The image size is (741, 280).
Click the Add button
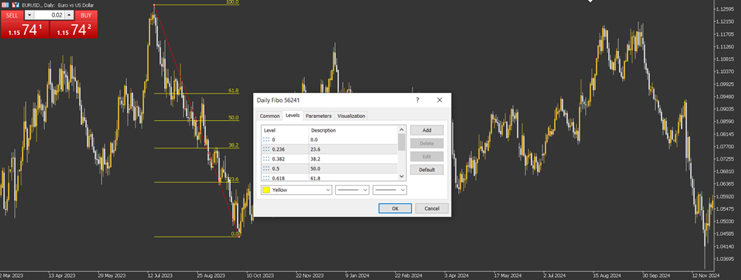coord(426,130)
